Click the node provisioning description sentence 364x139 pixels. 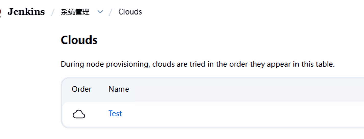click(197, 64)
